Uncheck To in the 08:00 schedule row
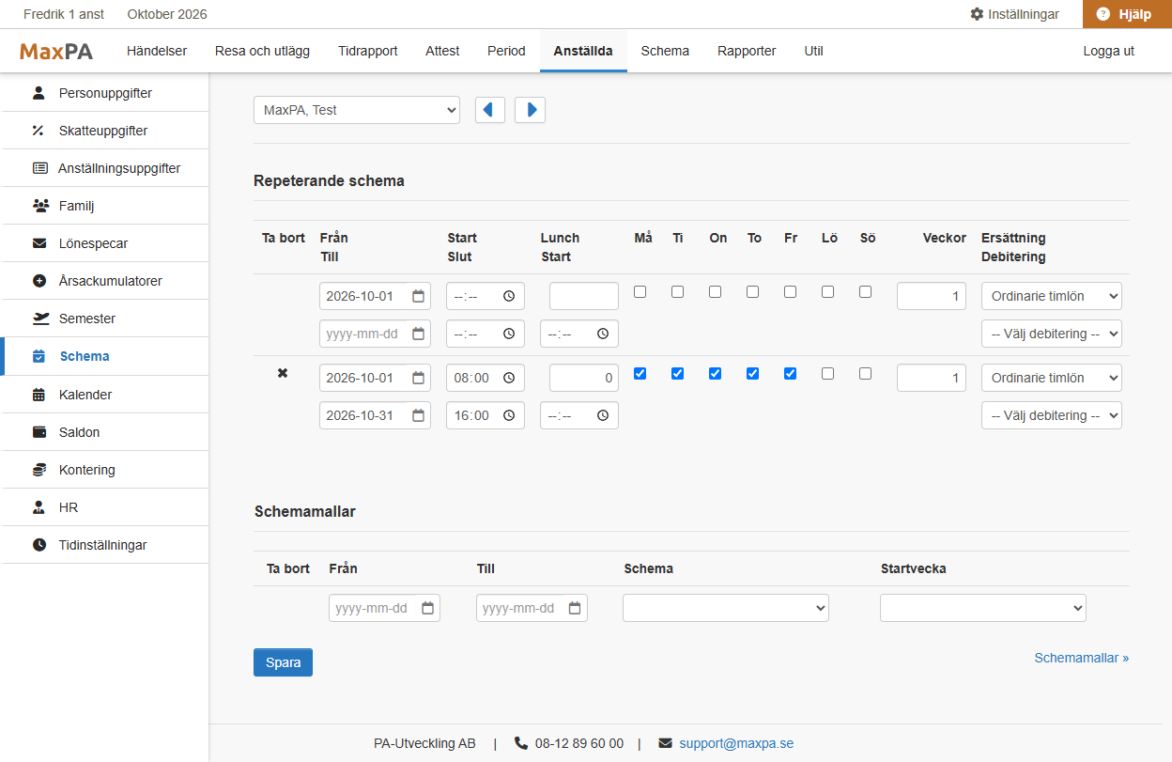Image resolution: width=1172 pixels, height=762 pixels. [753, 374]
